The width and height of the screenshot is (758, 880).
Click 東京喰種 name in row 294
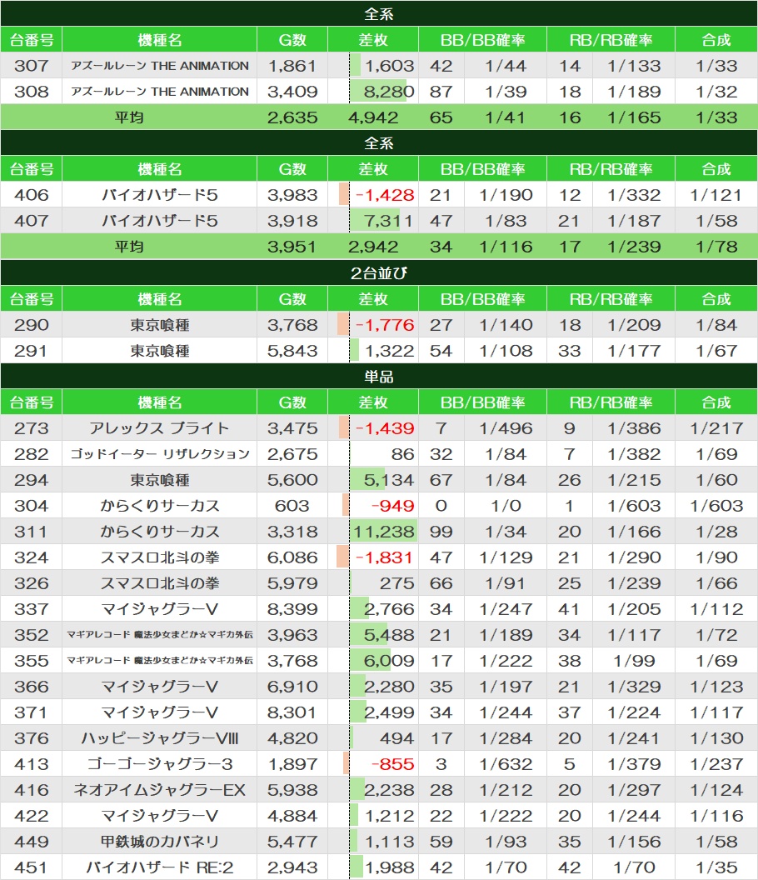click(x=160, y=480)
